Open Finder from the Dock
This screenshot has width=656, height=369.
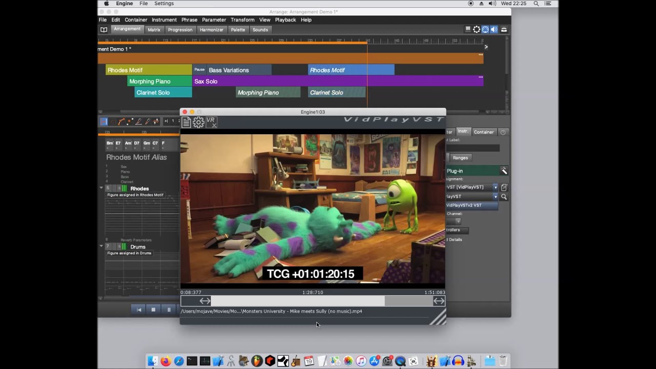tap(153, 361)
